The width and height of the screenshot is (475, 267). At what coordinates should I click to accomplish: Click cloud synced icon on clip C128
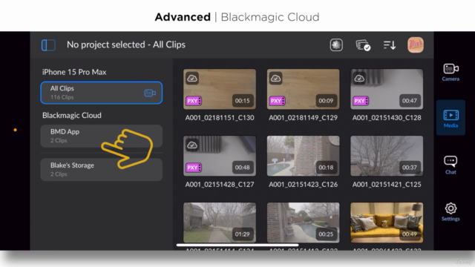[359, 79]
